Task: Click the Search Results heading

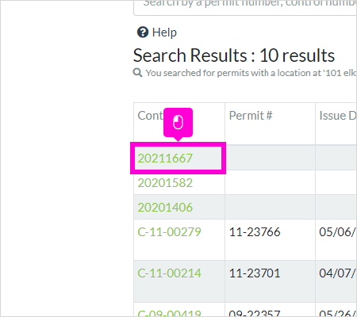Action: coord(234,55)
